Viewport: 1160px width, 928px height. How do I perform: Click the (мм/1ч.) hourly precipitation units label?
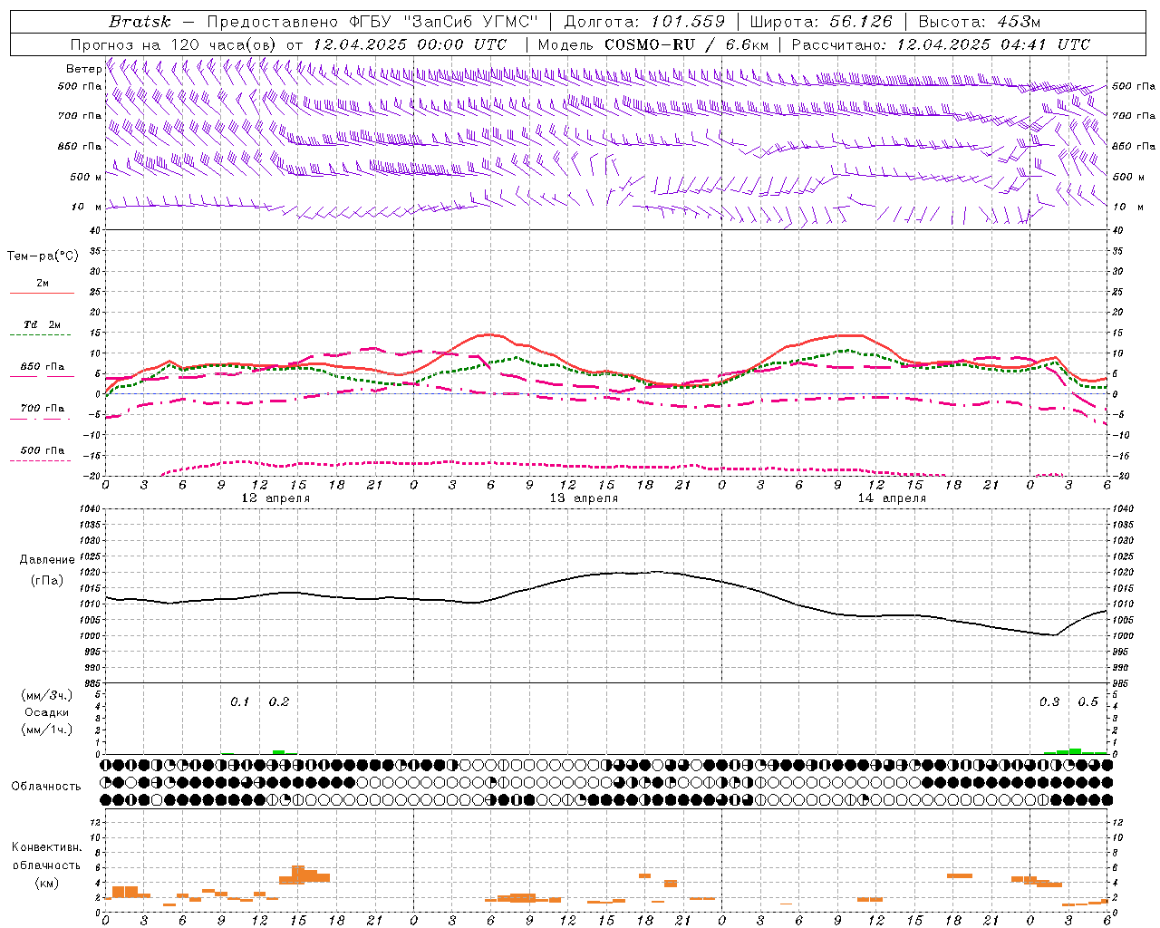coord(46,730)
